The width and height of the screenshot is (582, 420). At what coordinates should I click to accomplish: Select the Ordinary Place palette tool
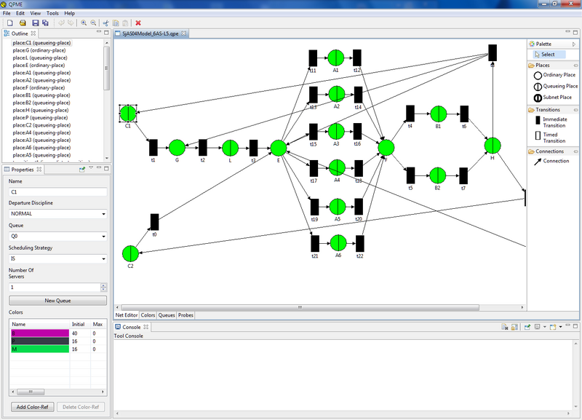(x=554, y=75)
